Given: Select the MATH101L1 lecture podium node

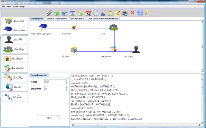Looking at the screenshot, I should click(74, 27).
